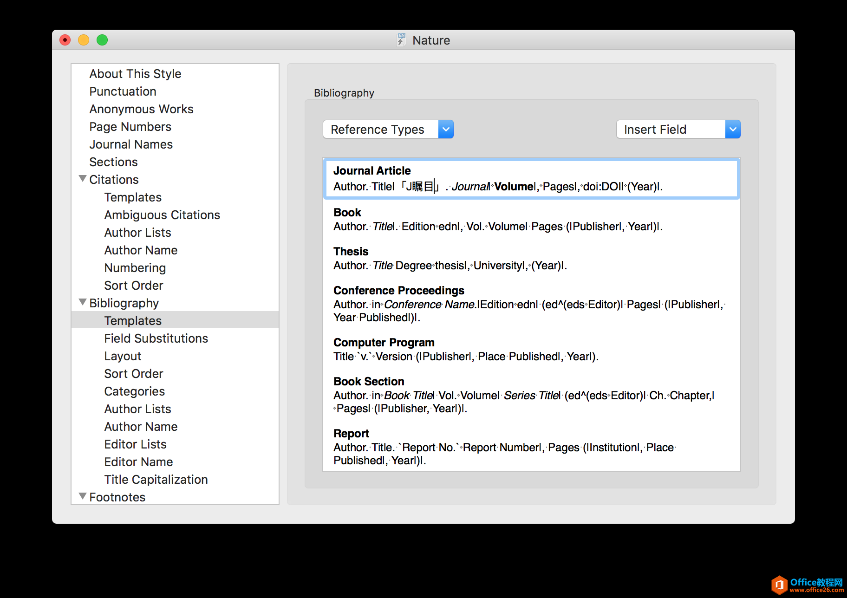This screenshot has width=847, height=598.
Task: Click the Book template text line
Action: (498, 227)
